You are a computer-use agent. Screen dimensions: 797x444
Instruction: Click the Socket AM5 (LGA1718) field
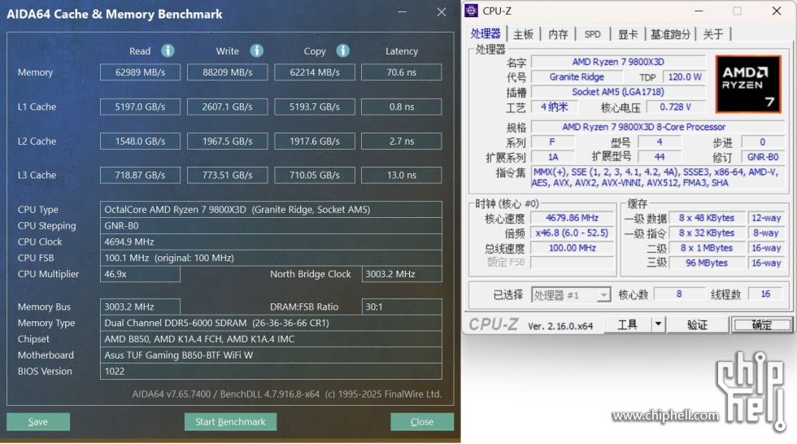[x=618, y=92]
